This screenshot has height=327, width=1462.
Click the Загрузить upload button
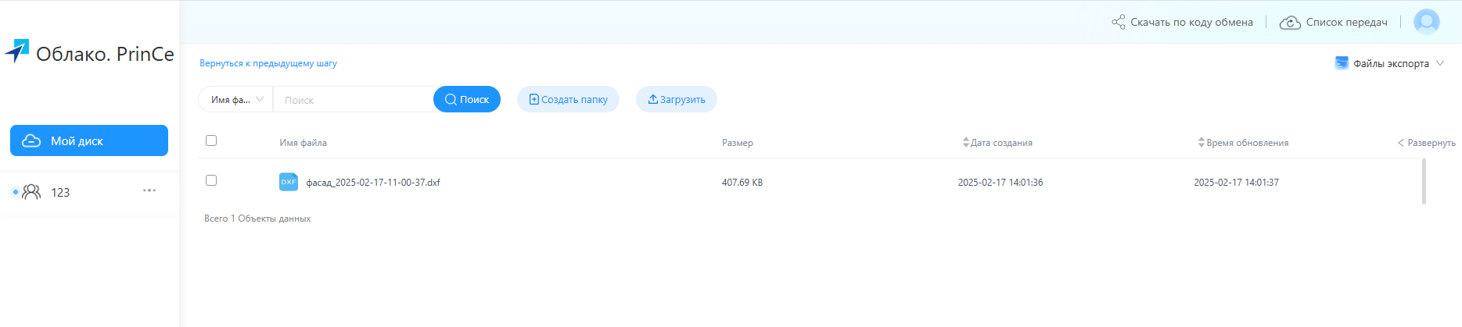677,99
